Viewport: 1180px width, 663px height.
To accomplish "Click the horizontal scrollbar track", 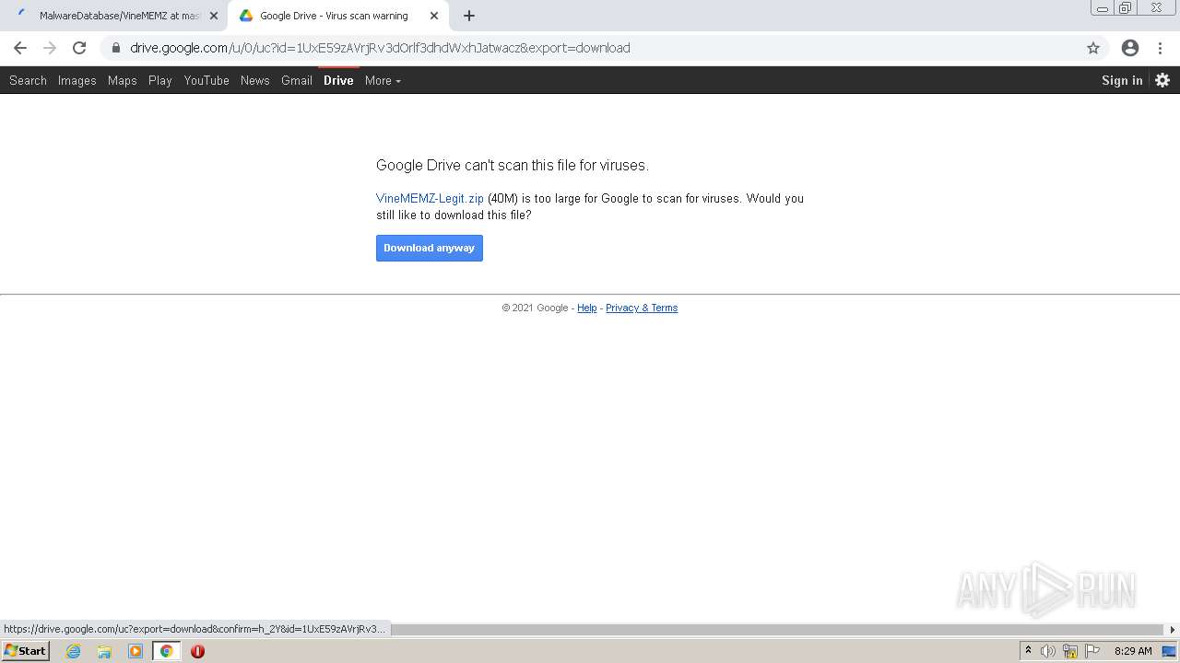I will [779, 630].
